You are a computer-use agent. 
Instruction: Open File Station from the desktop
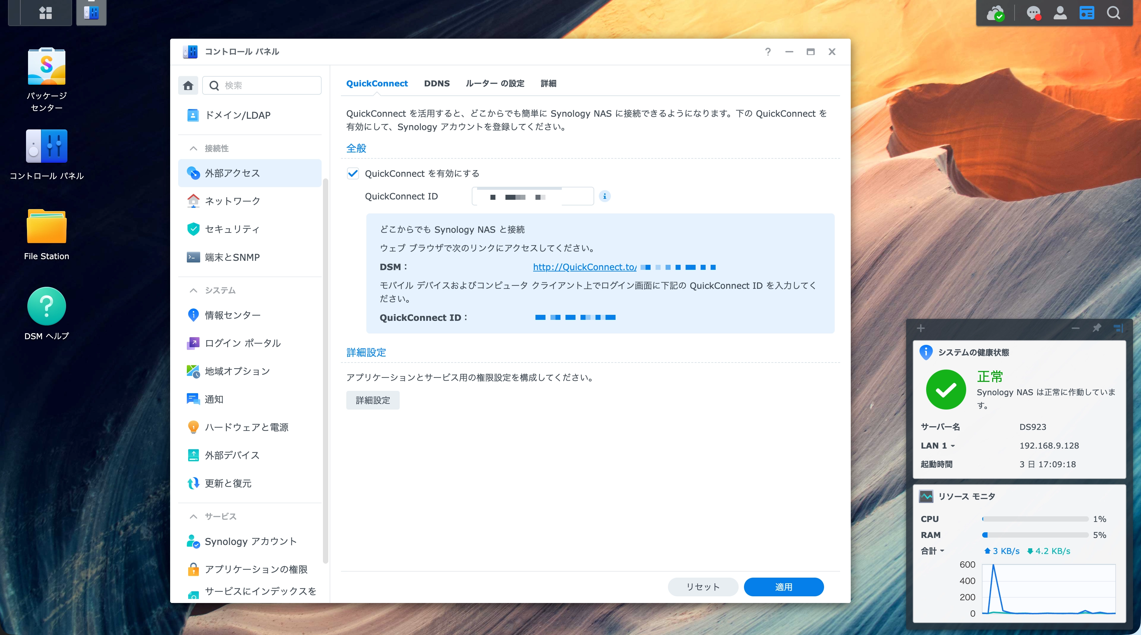tap(46, 227)
